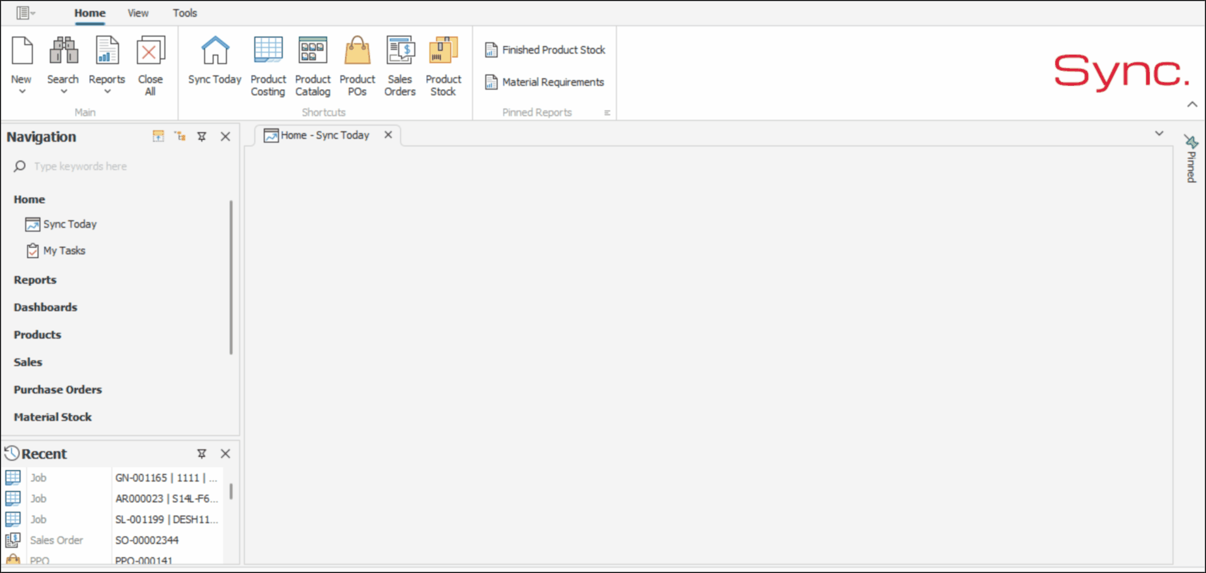Open Finished Product Stock pinned report
Viewport: 1206px width, 573px height.
[x=545, y=50]
